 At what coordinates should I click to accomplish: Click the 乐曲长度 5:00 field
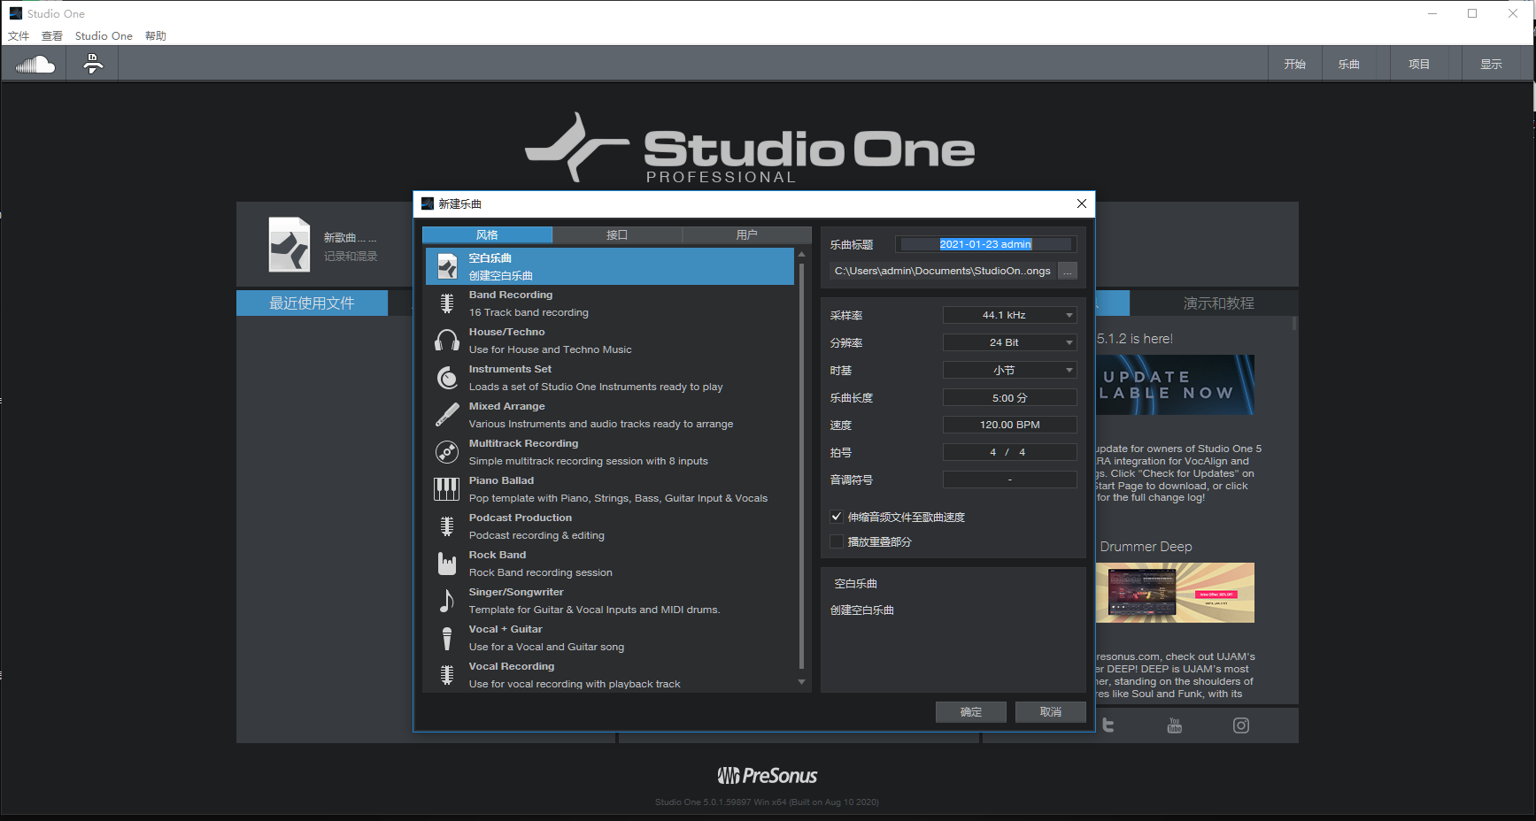1010,397
